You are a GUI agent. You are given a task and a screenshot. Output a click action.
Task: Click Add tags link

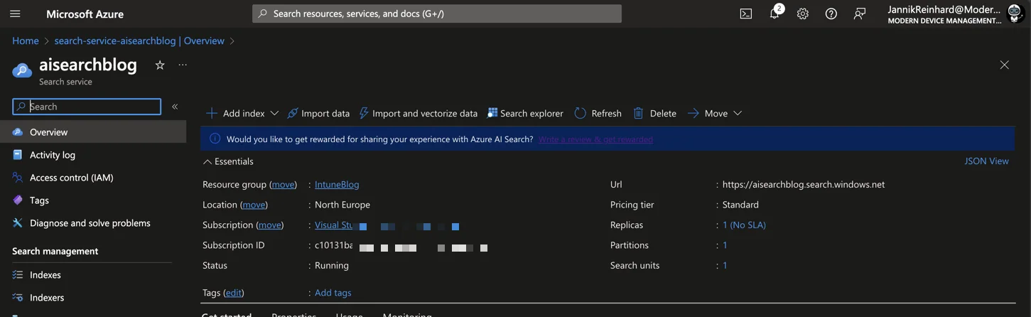pyautogui.click(x=333, y=293)
